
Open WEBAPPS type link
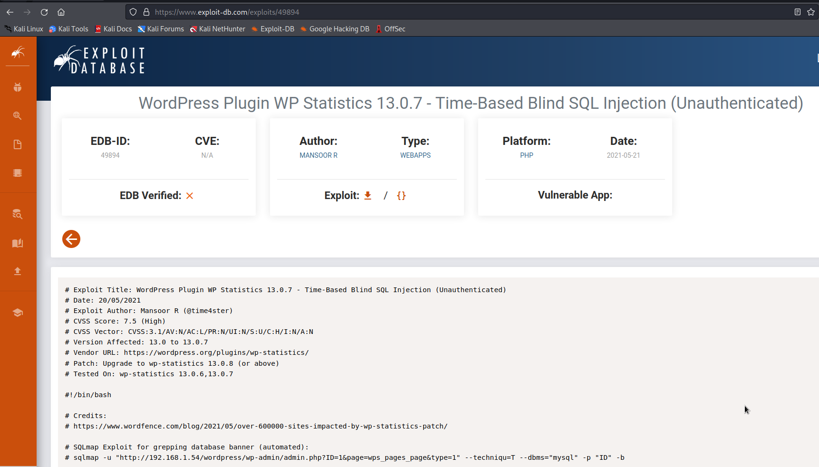tap(415, 155)
